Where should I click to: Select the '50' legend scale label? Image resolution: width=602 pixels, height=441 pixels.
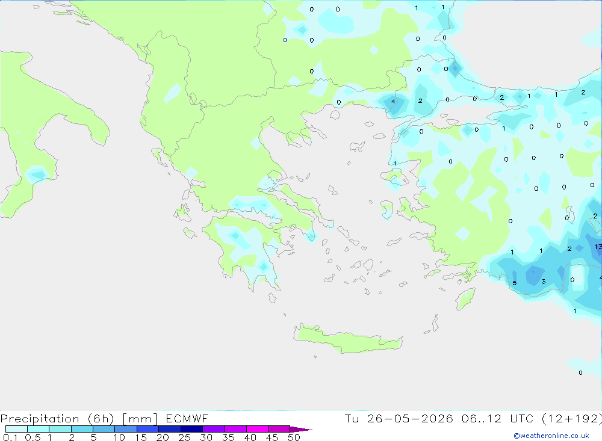tap(294, 437)
